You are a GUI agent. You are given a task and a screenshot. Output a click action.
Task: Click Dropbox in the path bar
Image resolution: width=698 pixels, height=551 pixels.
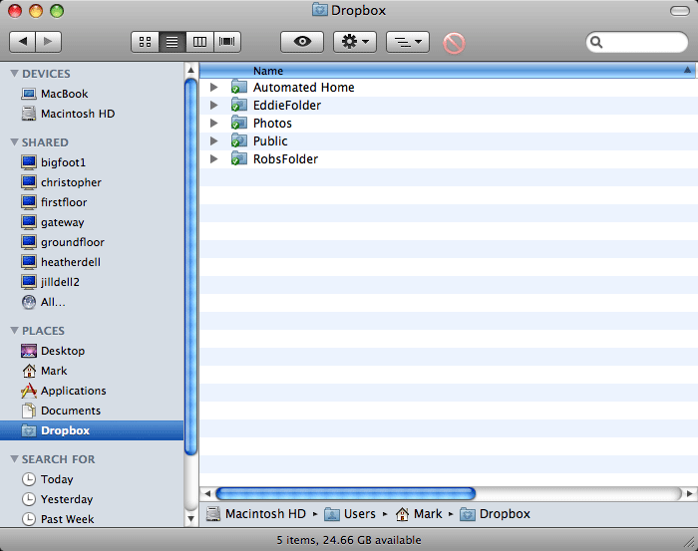(x=495, y=514)
